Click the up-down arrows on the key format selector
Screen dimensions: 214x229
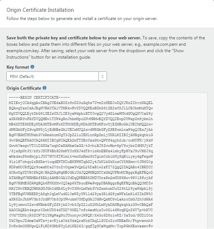coord(102,76)
